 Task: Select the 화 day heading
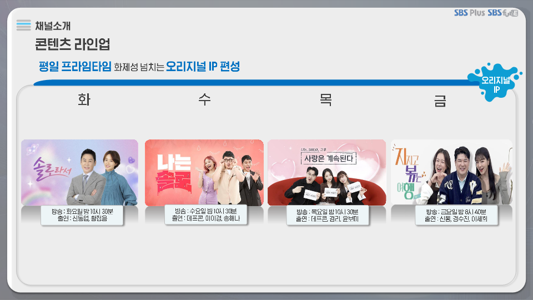[x=84, y=99]
